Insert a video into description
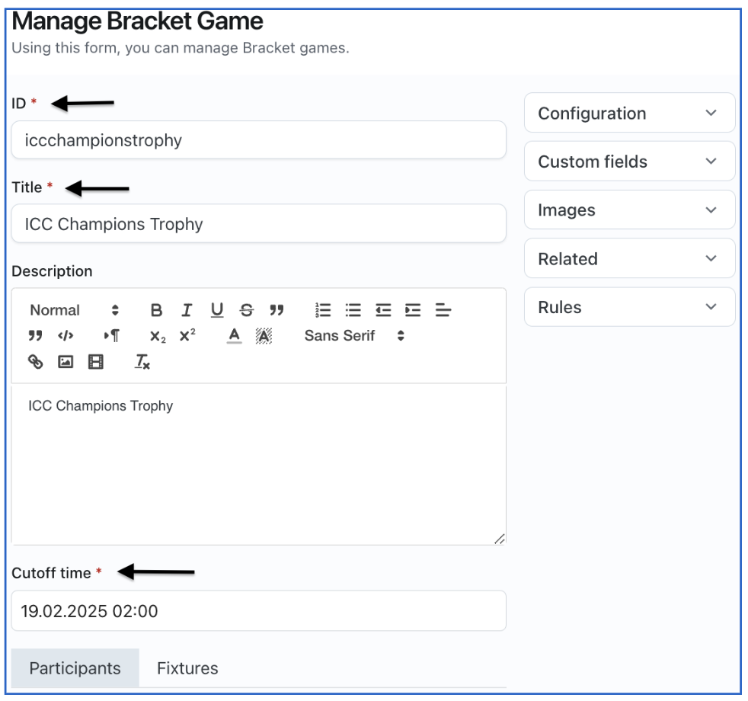Viewport: 748px width, 701px height. click(x=95, y=362)
